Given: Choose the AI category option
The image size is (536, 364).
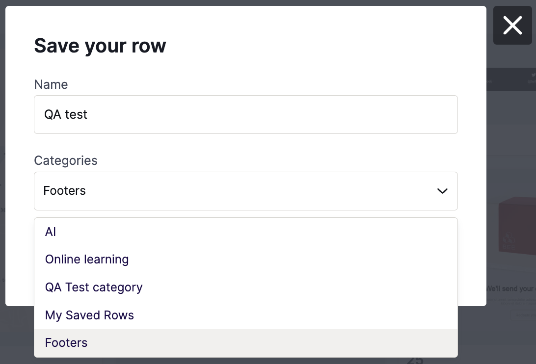Looking at the screenshot, I should point(246,232).
